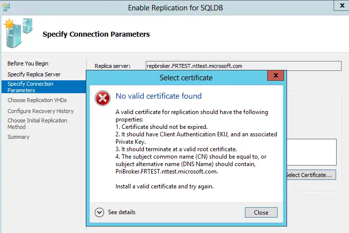This screenshot has width=349, height=233.
Task: Close the Select certificate dialog with red X
Action: pos(276,75)
